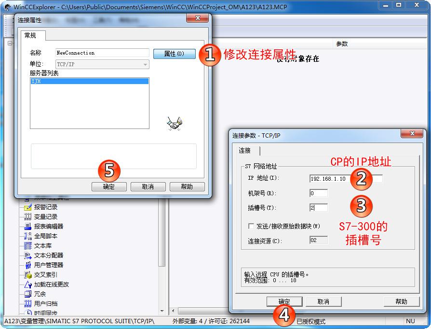The height and width of the screenshot is (329, 431).
Task: Close the 连接属性 dialog
Action: (x=197, y=18)
